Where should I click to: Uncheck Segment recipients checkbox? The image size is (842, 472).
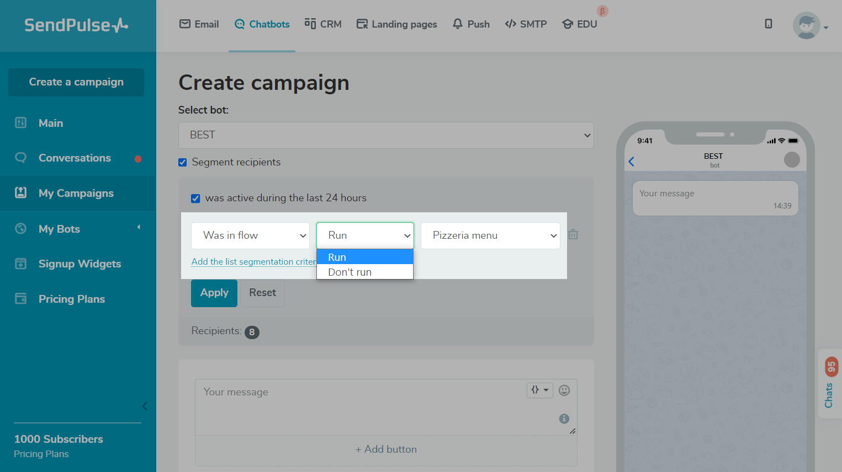pos(183,162)
